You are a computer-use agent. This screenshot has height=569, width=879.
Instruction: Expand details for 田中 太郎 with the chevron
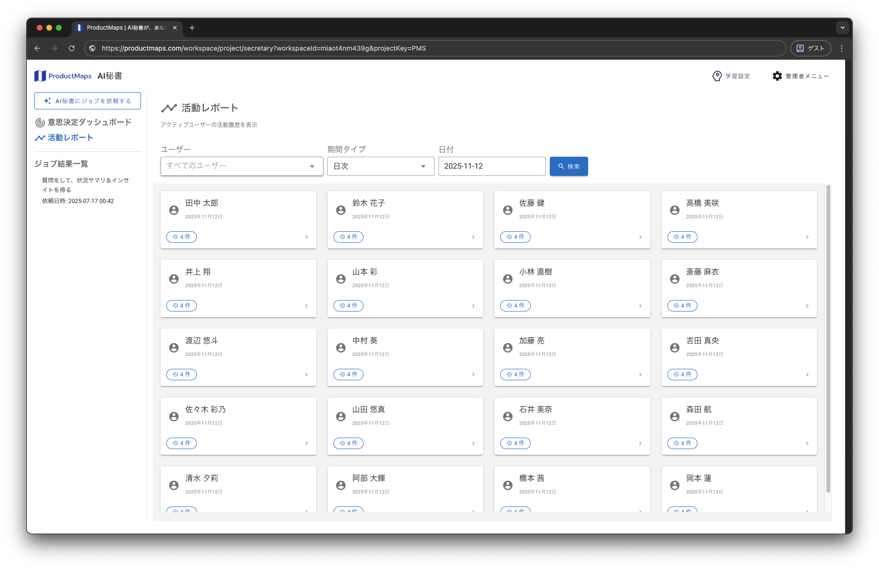(x=306, y=236)
